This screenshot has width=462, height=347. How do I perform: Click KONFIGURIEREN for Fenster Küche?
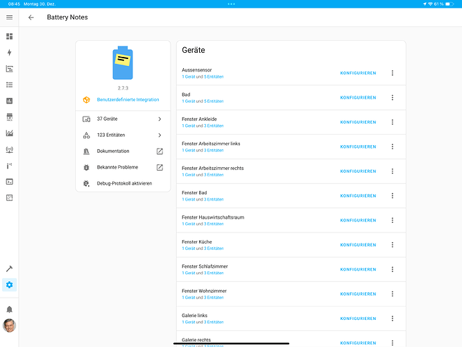(358, 245)
